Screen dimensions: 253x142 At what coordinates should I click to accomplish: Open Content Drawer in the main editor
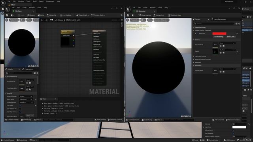[x=8, y=140]
